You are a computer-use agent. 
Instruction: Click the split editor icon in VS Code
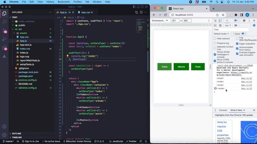[x=141, y=12]
